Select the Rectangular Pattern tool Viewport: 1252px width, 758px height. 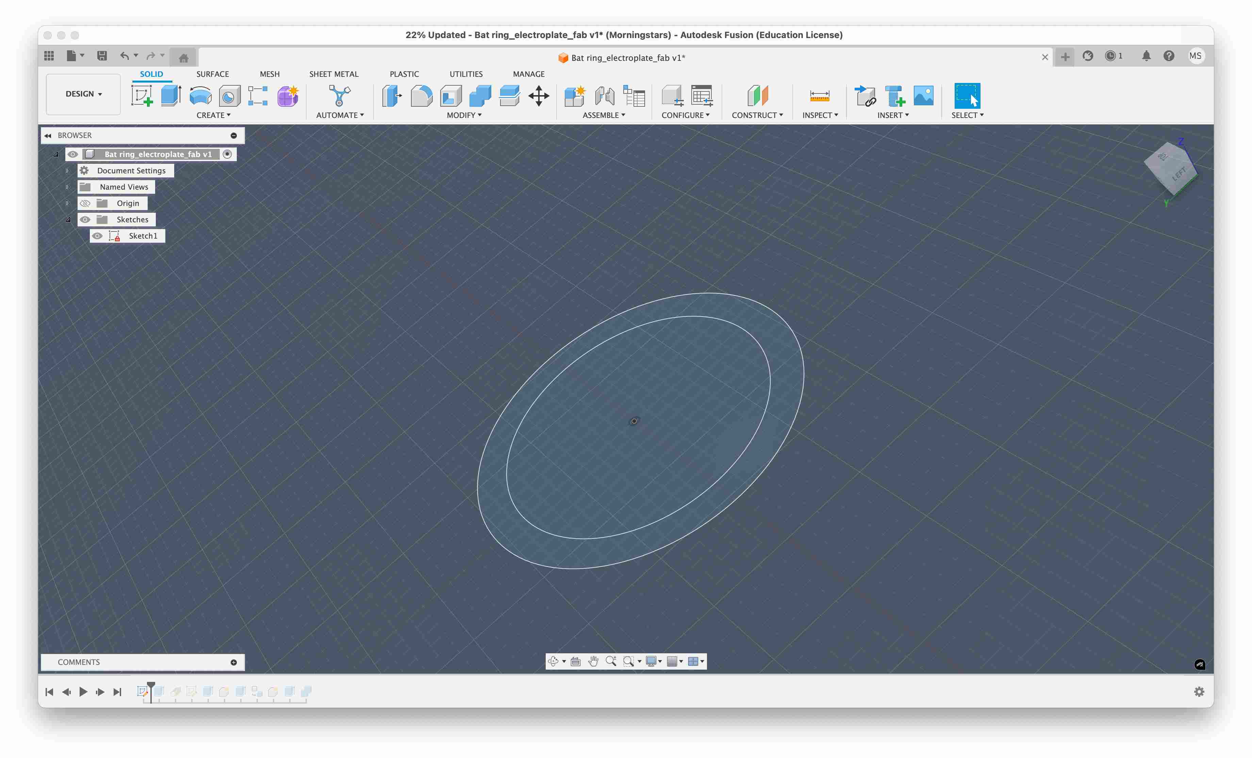tap(258, 96)
